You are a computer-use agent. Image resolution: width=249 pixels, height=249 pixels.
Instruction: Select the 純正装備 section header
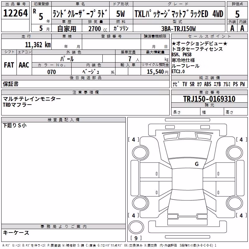click(x=209, y=78)
